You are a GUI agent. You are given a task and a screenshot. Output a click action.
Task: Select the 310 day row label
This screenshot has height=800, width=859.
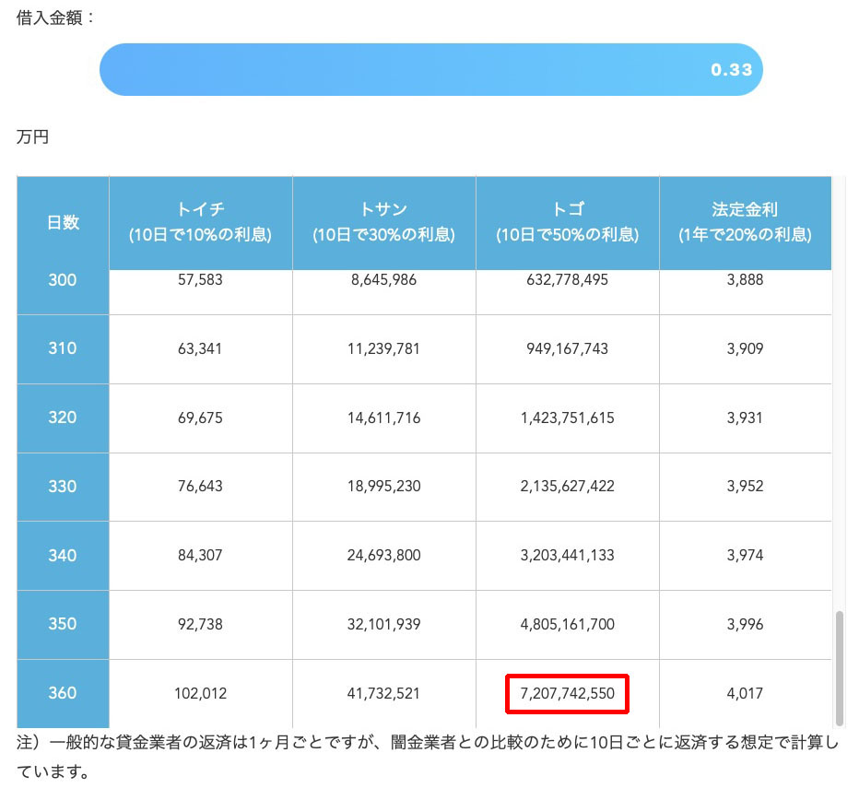(61, 349)
